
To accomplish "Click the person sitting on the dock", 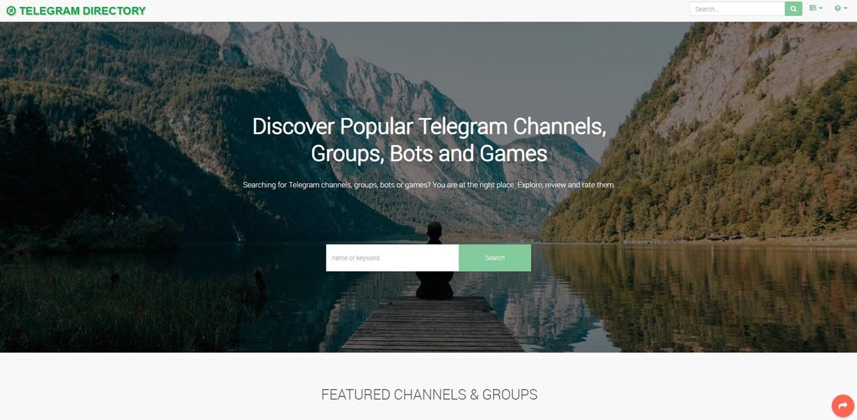I will coord(435,261).
